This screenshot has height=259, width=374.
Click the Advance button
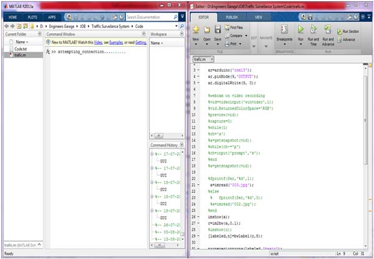(347, 40)
